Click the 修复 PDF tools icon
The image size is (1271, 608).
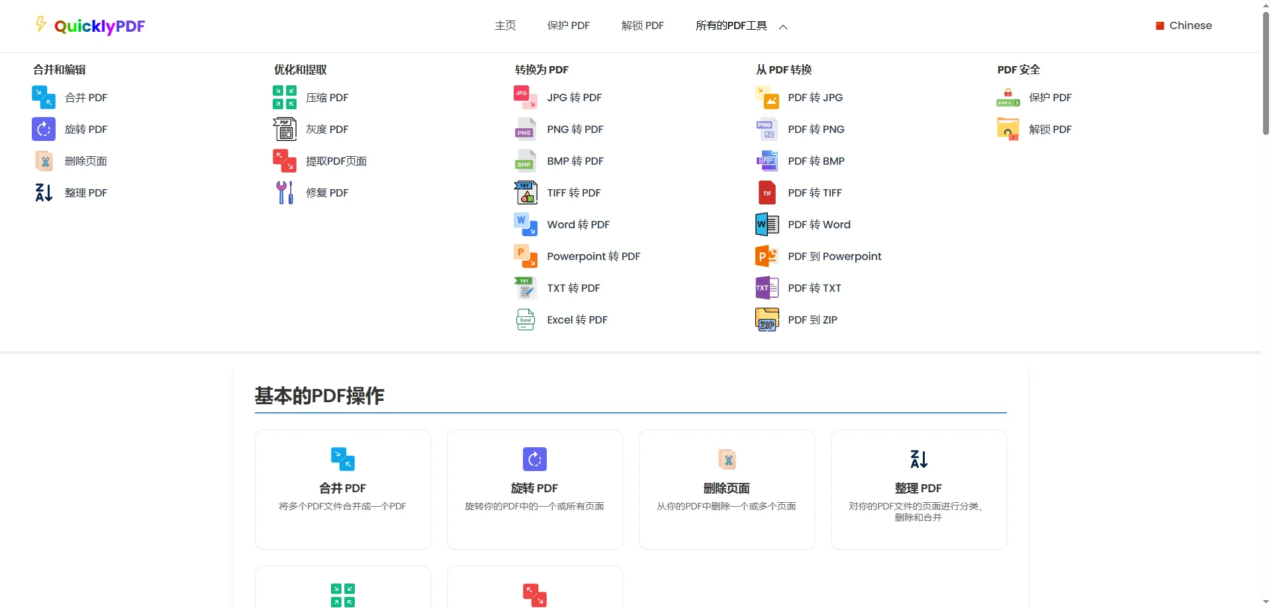(285, 193)
